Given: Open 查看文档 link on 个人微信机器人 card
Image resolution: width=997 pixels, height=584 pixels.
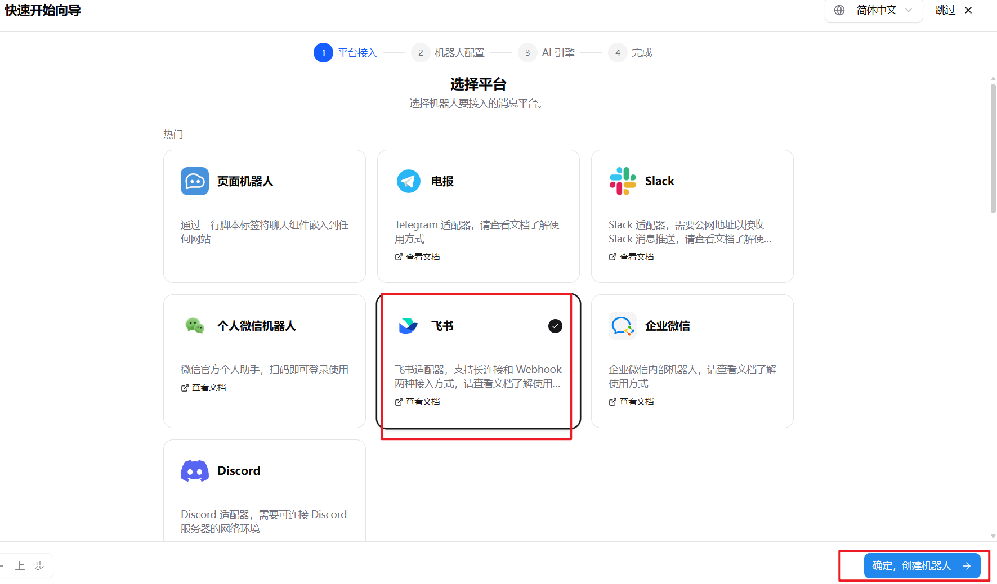Looking at the screenshot, I should coord(203,388).
